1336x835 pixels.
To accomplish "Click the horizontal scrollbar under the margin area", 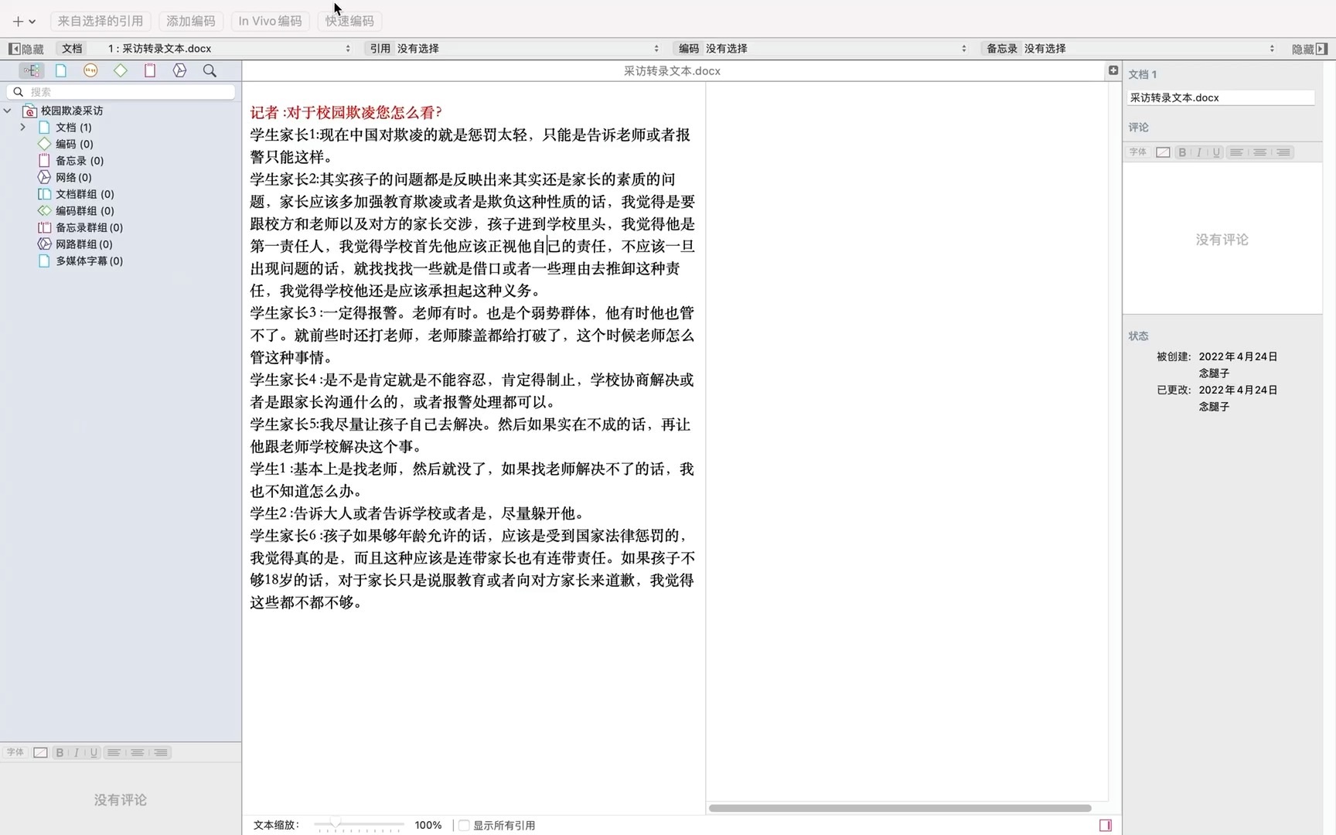I will coord(900,808).
